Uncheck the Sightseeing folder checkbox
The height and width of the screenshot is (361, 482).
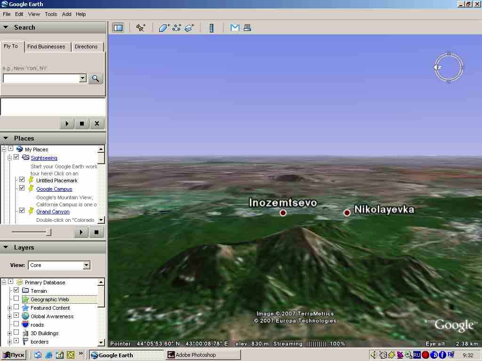[x=16, y=157]
